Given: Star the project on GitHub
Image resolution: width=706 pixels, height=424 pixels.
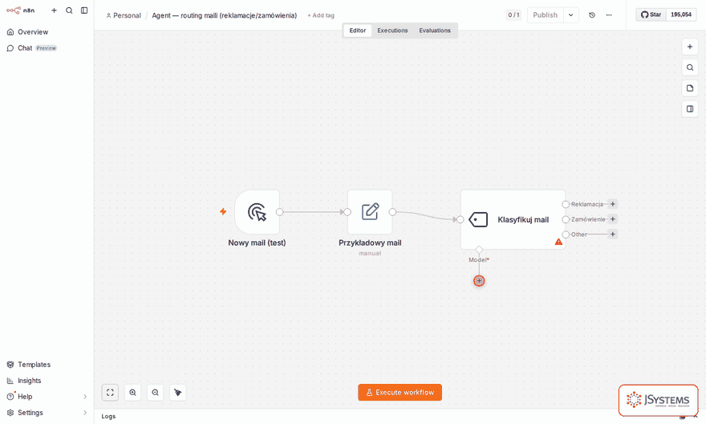Looking at the screenshot, I should 651,14.
